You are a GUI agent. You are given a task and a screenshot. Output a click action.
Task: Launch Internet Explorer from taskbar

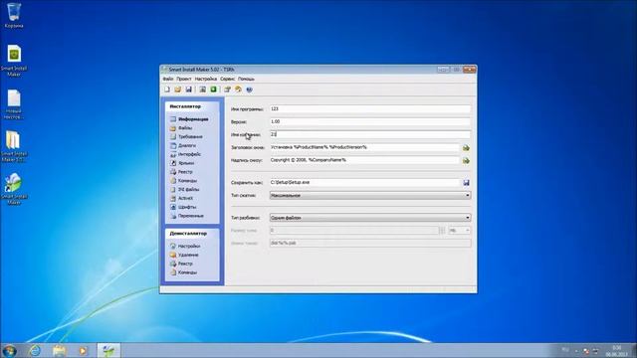[36, 350]
